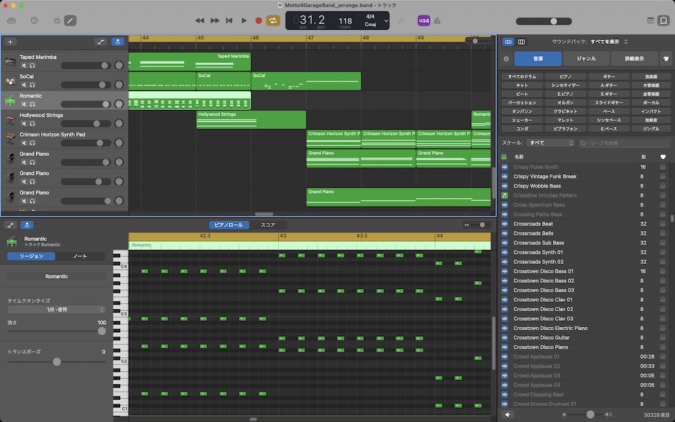Mute the Taped Marimba track
The width and height of the screenshot is (675, 422).
coord(24,65)
